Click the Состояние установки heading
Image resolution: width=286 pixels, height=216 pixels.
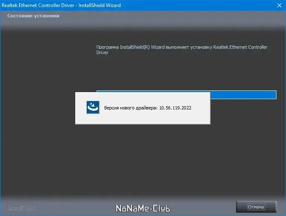point(33,16)
